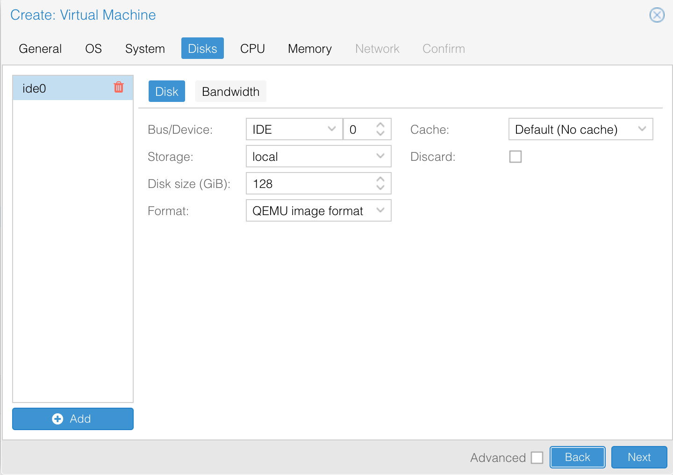Image resolution: width=673 pixels, height=475 pixels.
Task: Add a new disk
Action: pos(73,419)
